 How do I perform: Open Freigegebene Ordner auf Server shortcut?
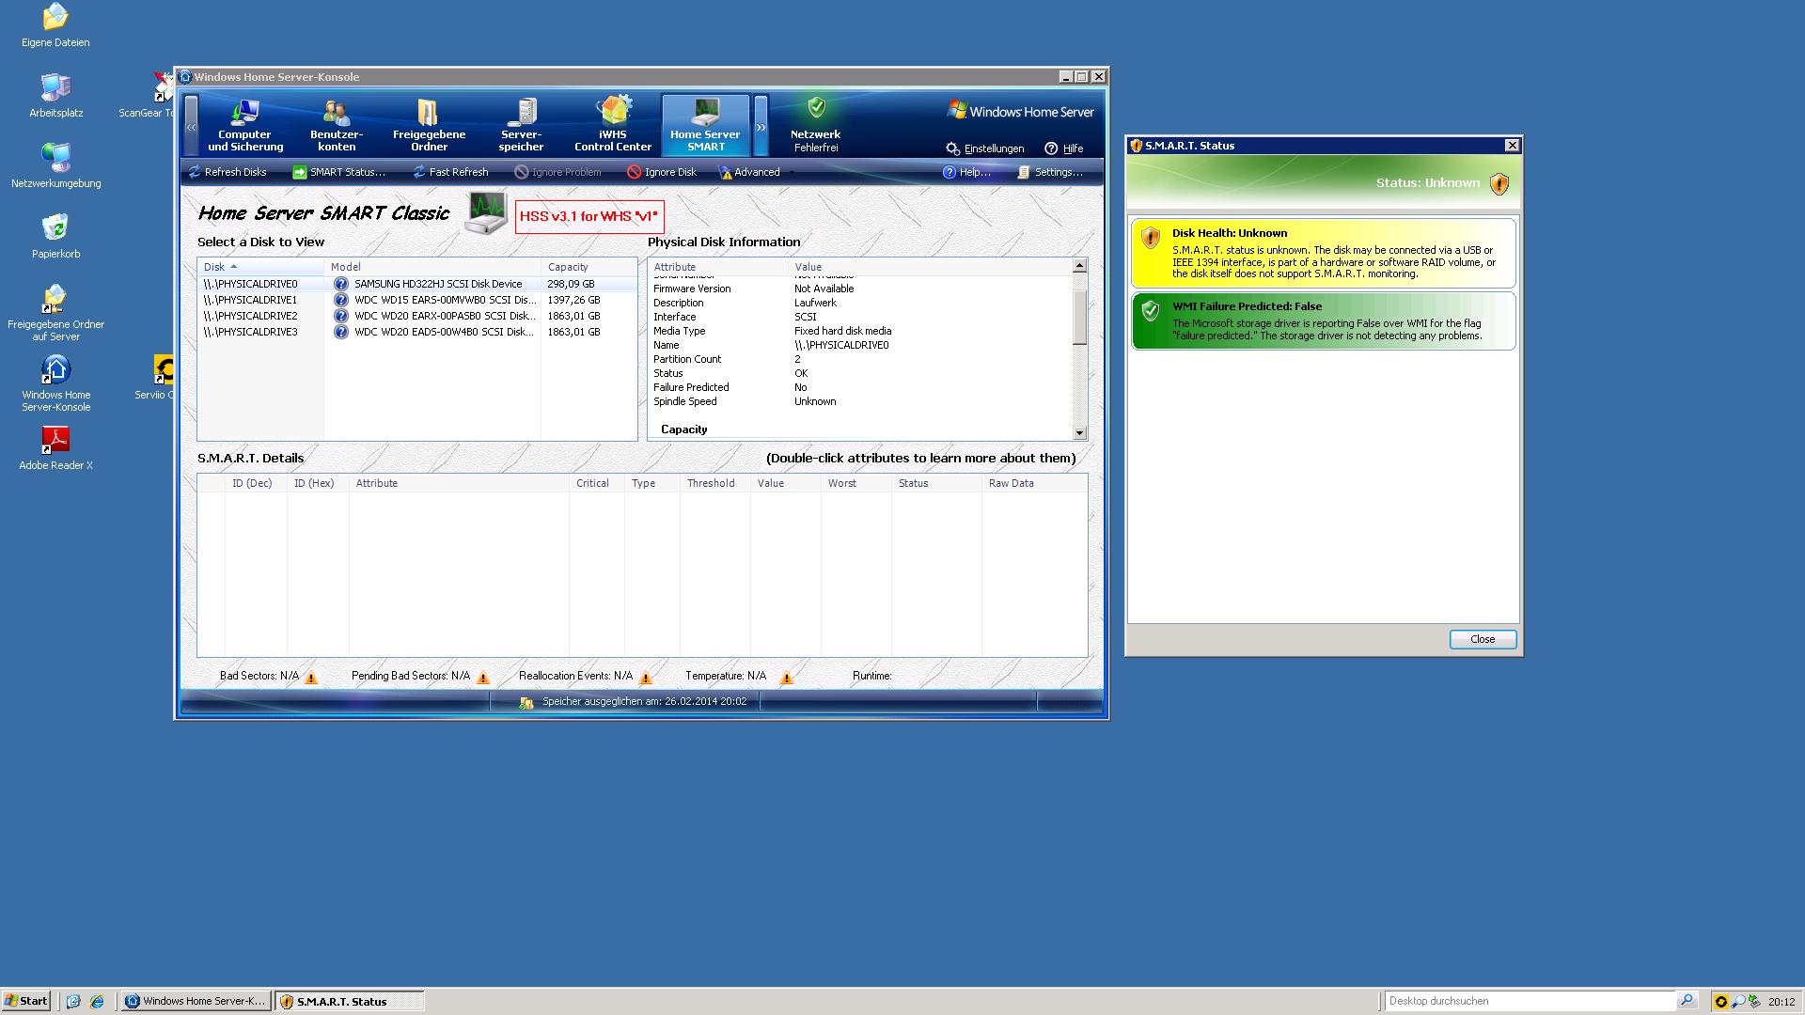click(55, 312)
